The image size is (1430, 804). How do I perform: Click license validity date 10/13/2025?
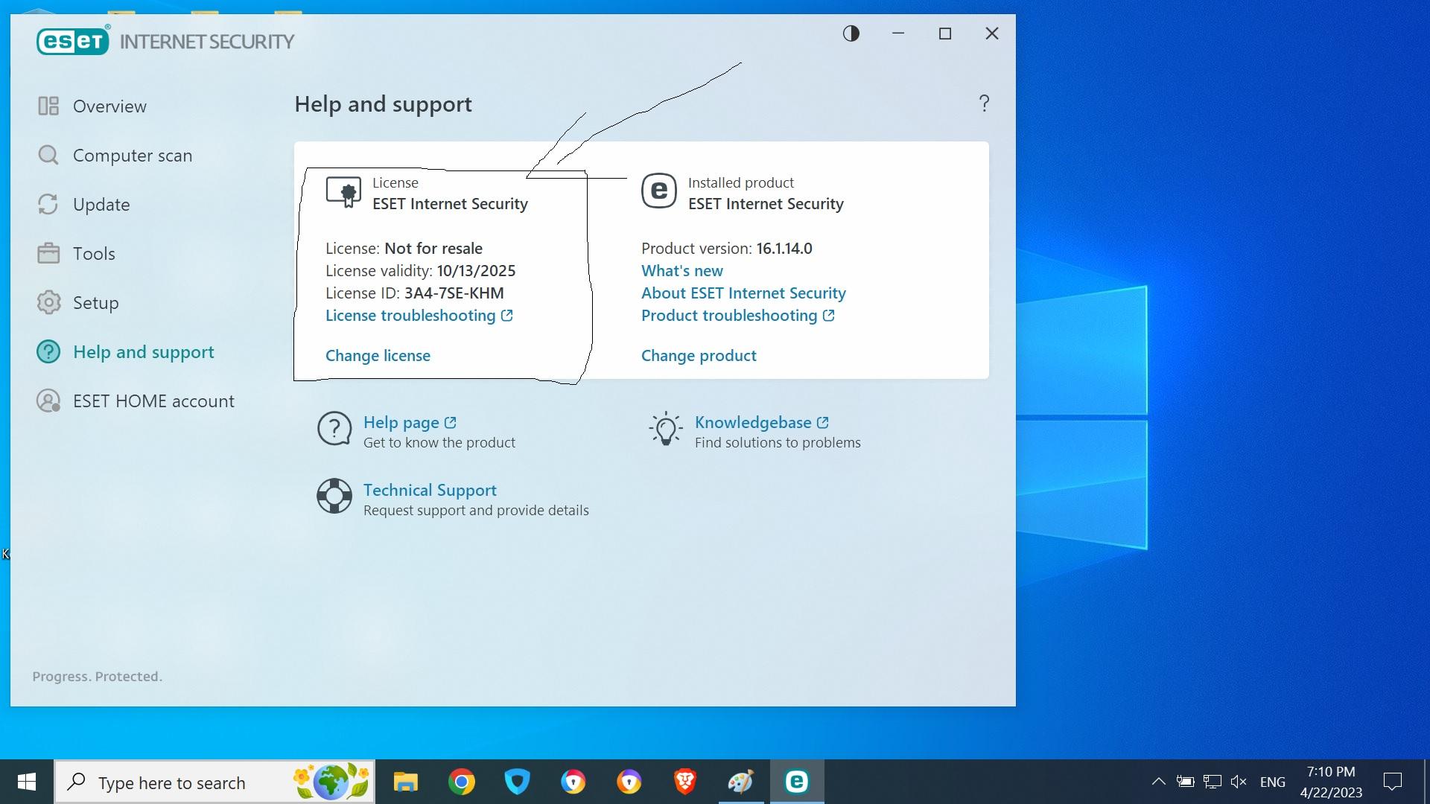click(476, 271)
